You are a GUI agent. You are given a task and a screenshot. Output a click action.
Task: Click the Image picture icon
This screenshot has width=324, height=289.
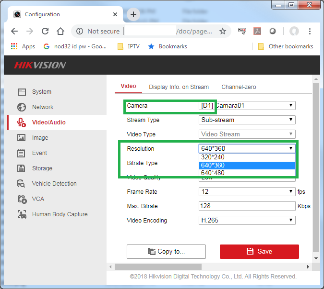[x=21, y=138]
